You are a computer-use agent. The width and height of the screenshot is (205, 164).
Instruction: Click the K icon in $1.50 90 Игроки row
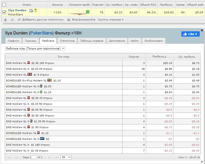31,121
